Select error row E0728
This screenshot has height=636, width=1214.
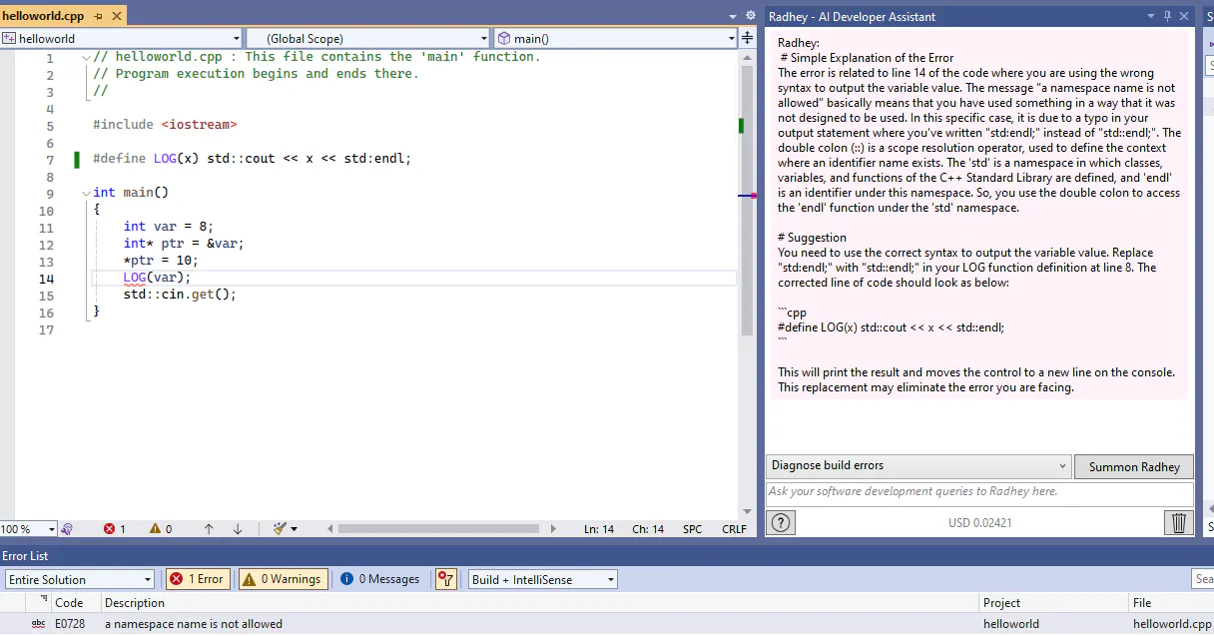(607, 624)
